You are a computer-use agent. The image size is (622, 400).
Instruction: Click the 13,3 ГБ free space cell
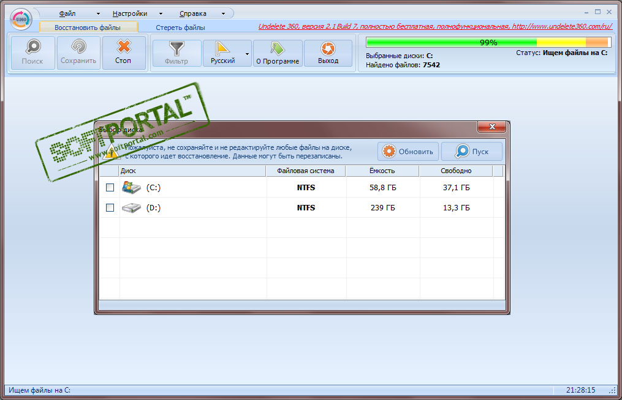coord(456,208)
